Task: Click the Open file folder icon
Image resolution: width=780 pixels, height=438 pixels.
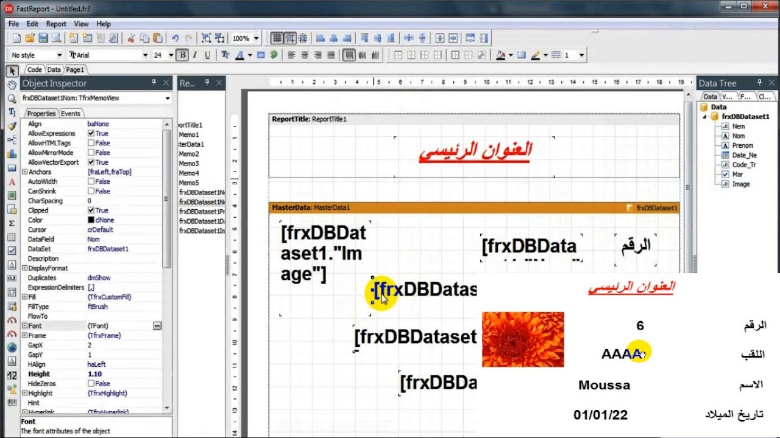Action: pyautogui.click(x=30, y=38)
